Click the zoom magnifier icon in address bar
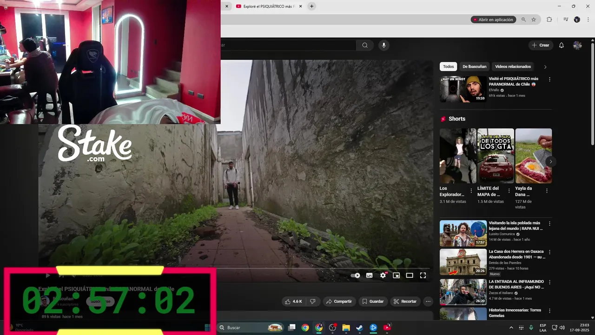Viewport: 595px width, 335px height. (x=524, y=20)
